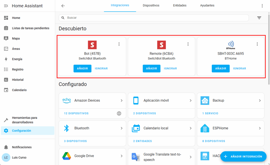Image resolution: width=270 pixels, height=165 pixels.
Task: Expand the ESPHome integration chevron
Action: tap(260, 128)
